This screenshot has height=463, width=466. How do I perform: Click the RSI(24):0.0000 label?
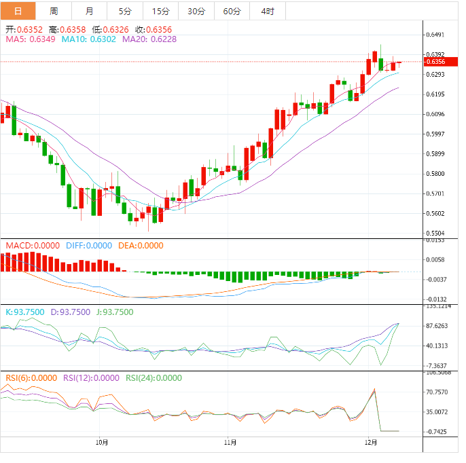pyautogui.click(x=154, y=378)
